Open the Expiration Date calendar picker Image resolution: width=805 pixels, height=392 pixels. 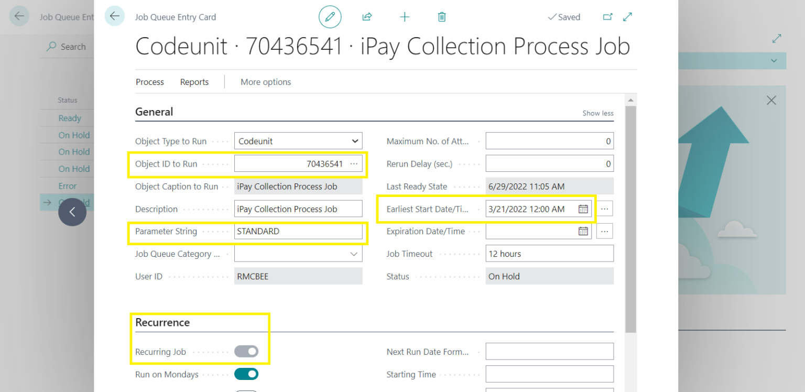click(x=583, y=231)
